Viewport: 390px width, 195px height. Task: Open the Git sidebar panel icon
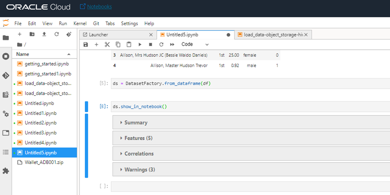click(x=6, y=75)
